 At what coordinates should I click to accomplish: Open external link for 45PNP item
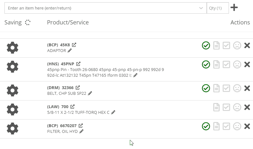pyautogui.click(x=78, y=64)
